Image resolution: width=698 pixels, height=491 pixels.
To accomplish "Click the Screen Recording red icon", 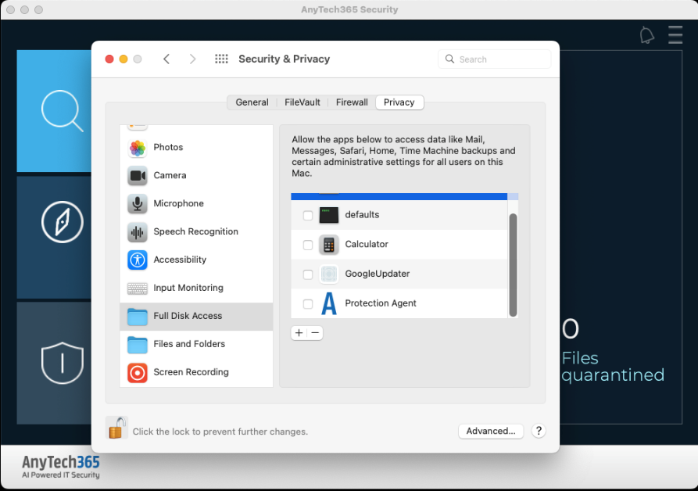I will [137, 372].
